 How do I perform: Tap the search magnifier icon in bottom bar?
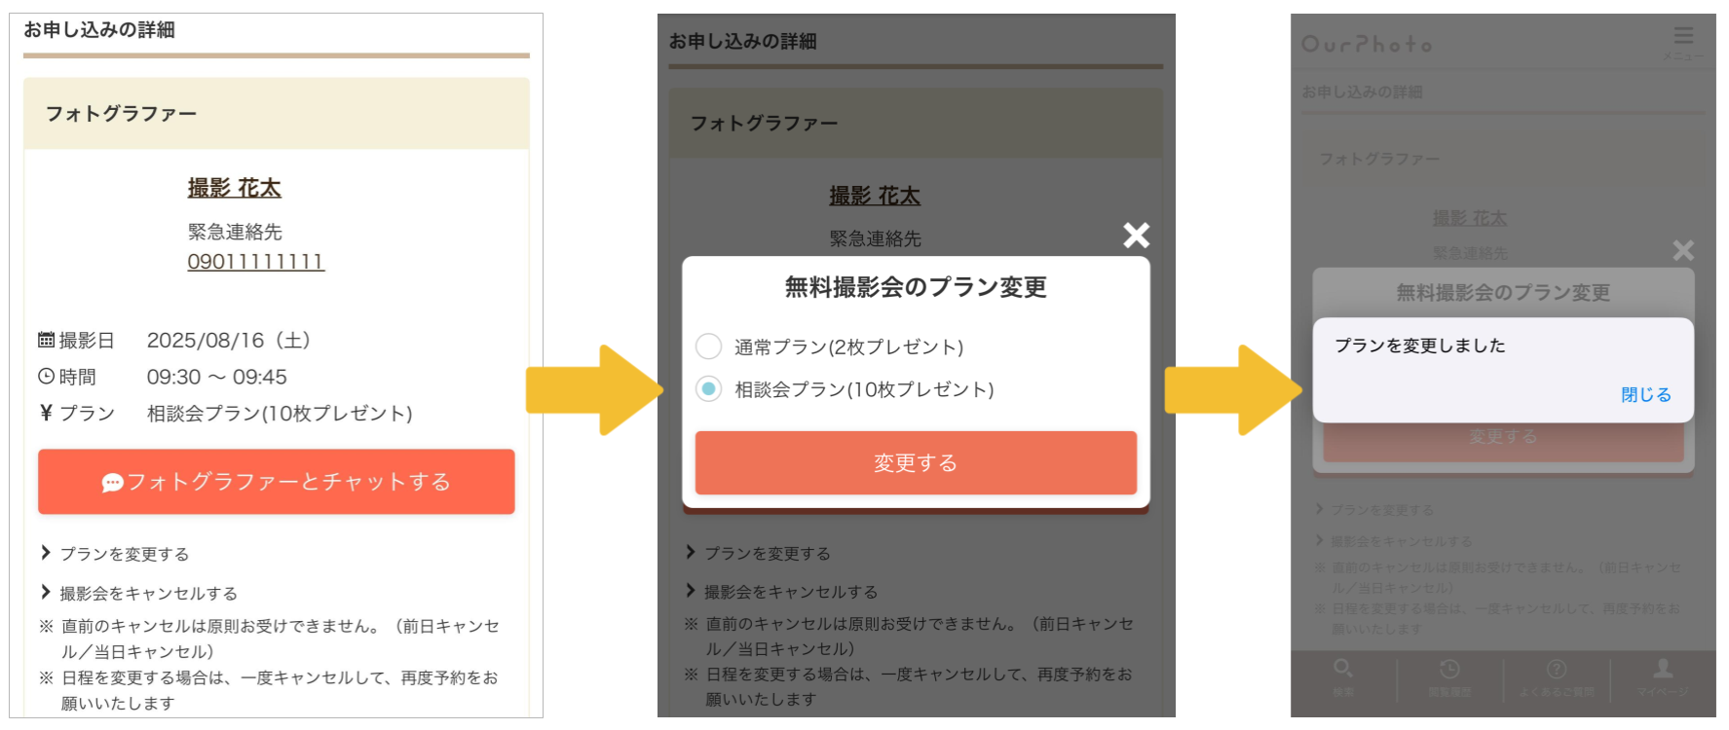[x=1343, y=669]
